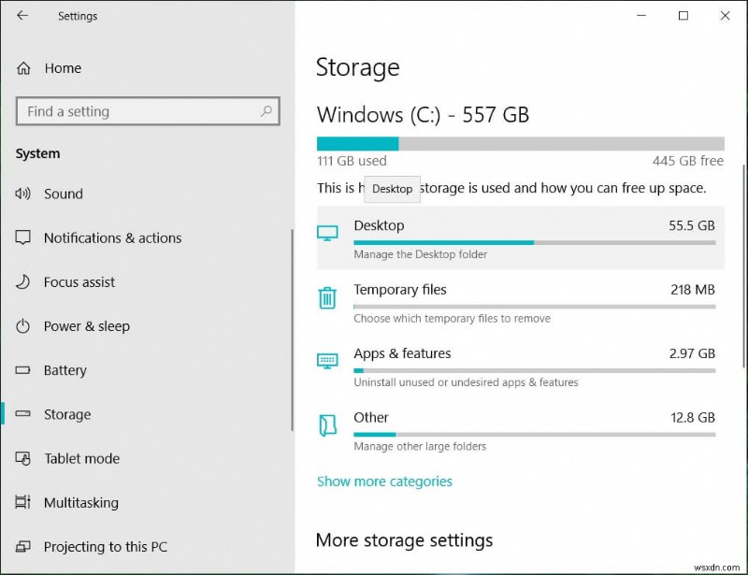748x575 pixels.
Task: Click the Other category book icon
Action: click(x=327, y=425)
